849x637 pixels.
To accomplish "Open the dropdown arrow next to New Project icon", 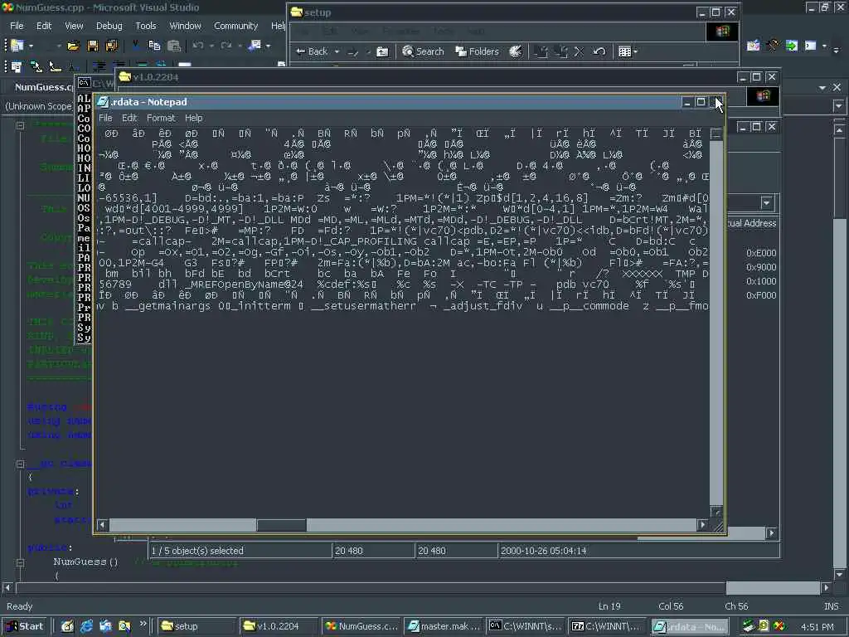I will (31, 46).
